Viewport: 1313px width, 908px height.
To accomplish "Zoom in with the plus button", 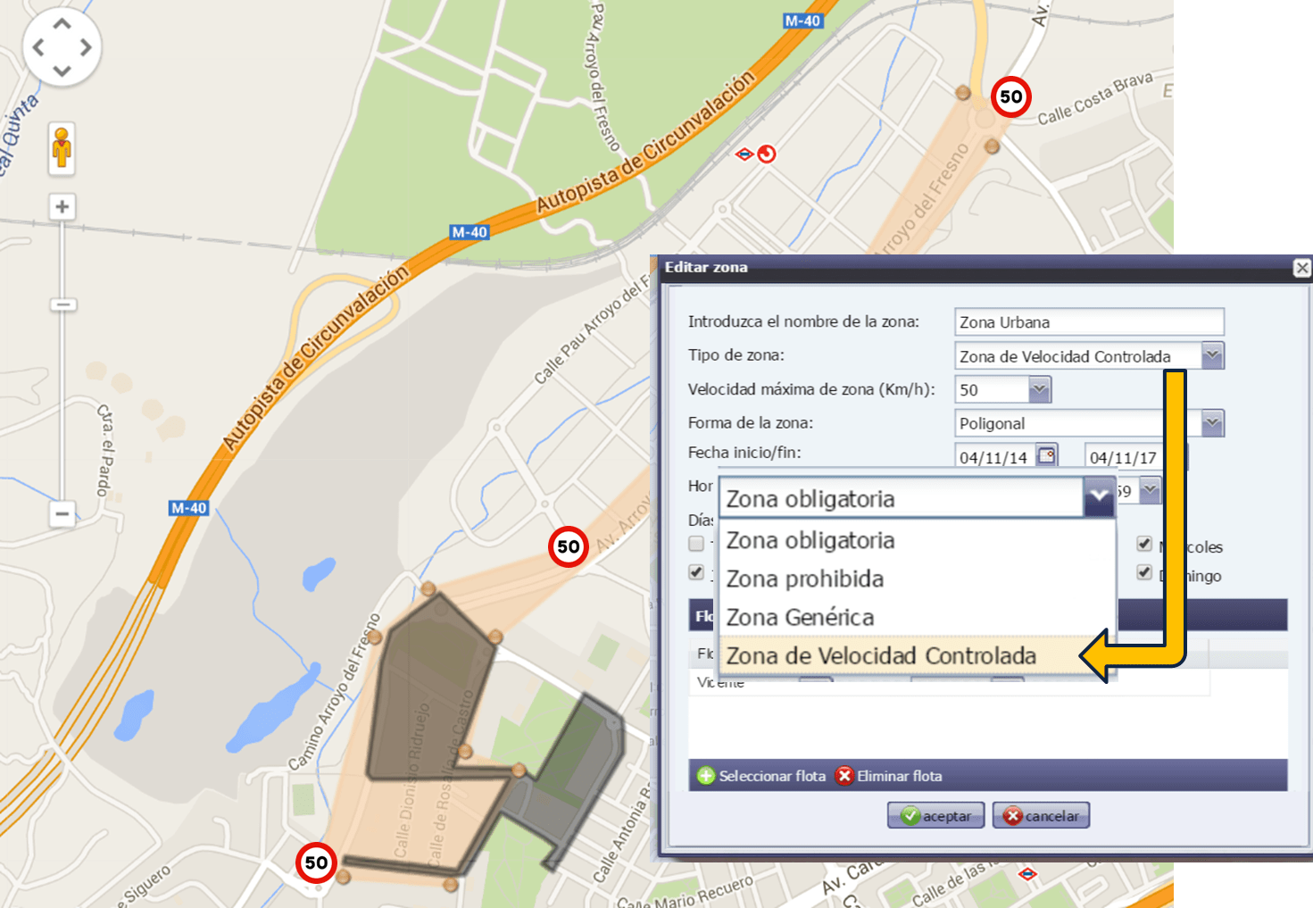I will pyautogui.click(x=62, y=207).
